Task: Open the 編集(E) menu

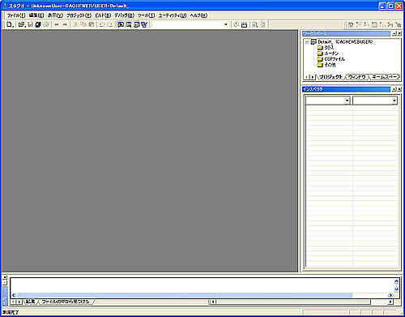Action: 36,15
